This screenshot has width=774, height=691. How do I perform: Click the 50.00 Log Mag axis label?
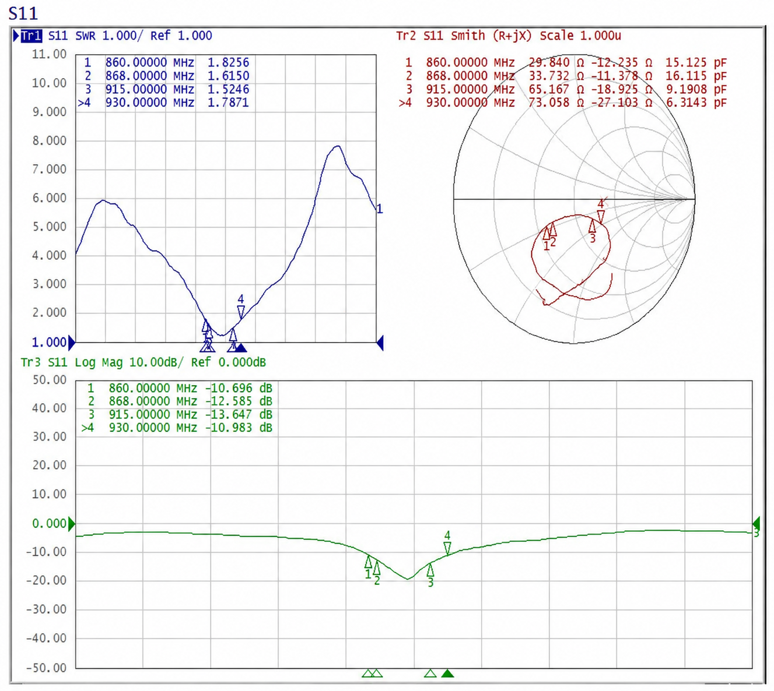click(49, 380)
